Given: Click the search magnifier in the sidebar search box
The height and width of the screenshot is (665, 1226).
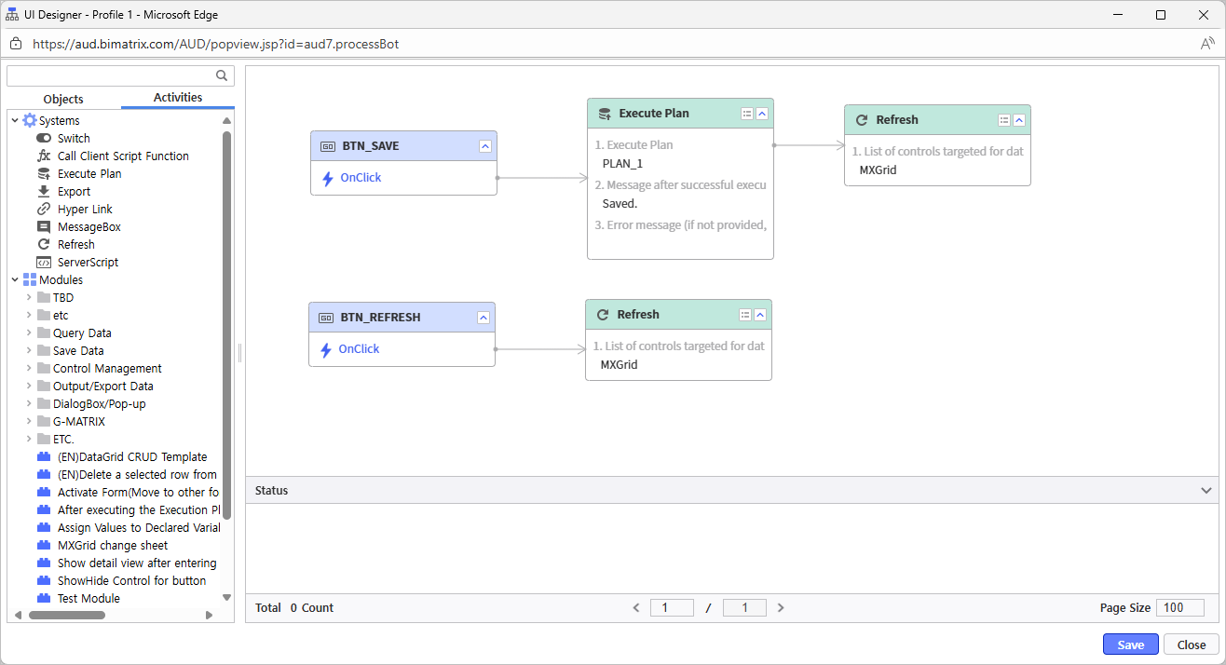Looking at the screenshot, I should point(221,75).
